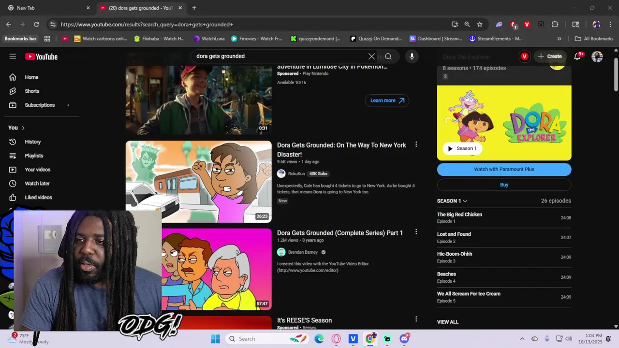Open the Watch cartoons online bookmark
This screenshot has height=348, width=619.
pyautogui.click(x=101, y=39)
